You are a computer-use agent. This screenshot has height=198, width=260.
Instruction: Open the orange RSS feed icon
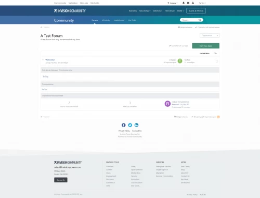[x=218, y=117]
